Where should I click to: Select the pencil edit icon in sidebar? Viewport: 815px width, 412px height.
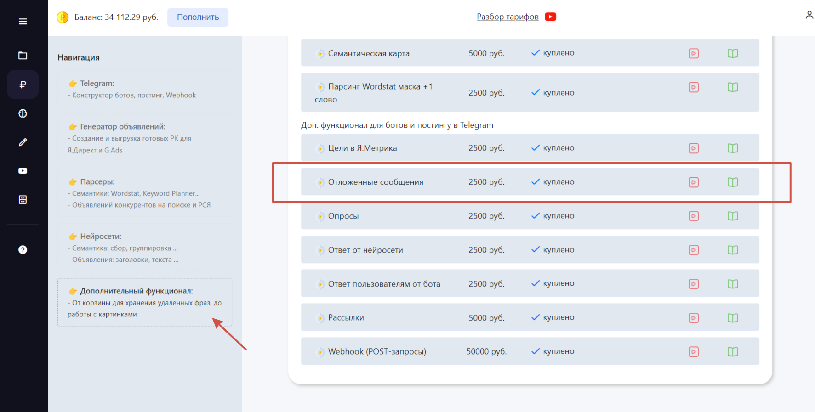[23, 142]
